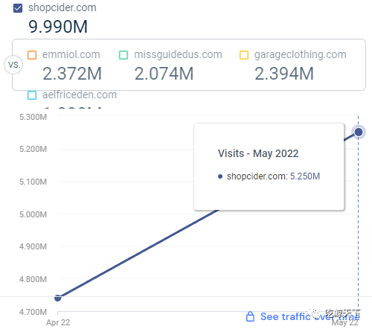Click the 5.100M y-axis label

(x=33, y=182)
